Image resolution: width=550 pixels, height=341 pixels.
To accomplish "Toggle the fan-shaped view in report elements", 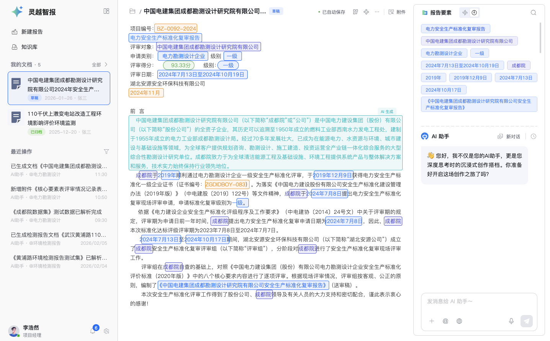I will [465, 13].
